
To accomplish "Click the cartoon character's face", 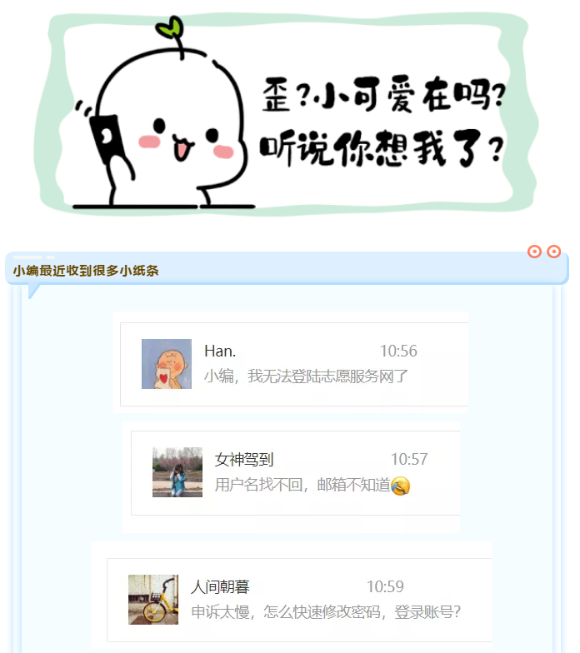I will click(187, 140).
